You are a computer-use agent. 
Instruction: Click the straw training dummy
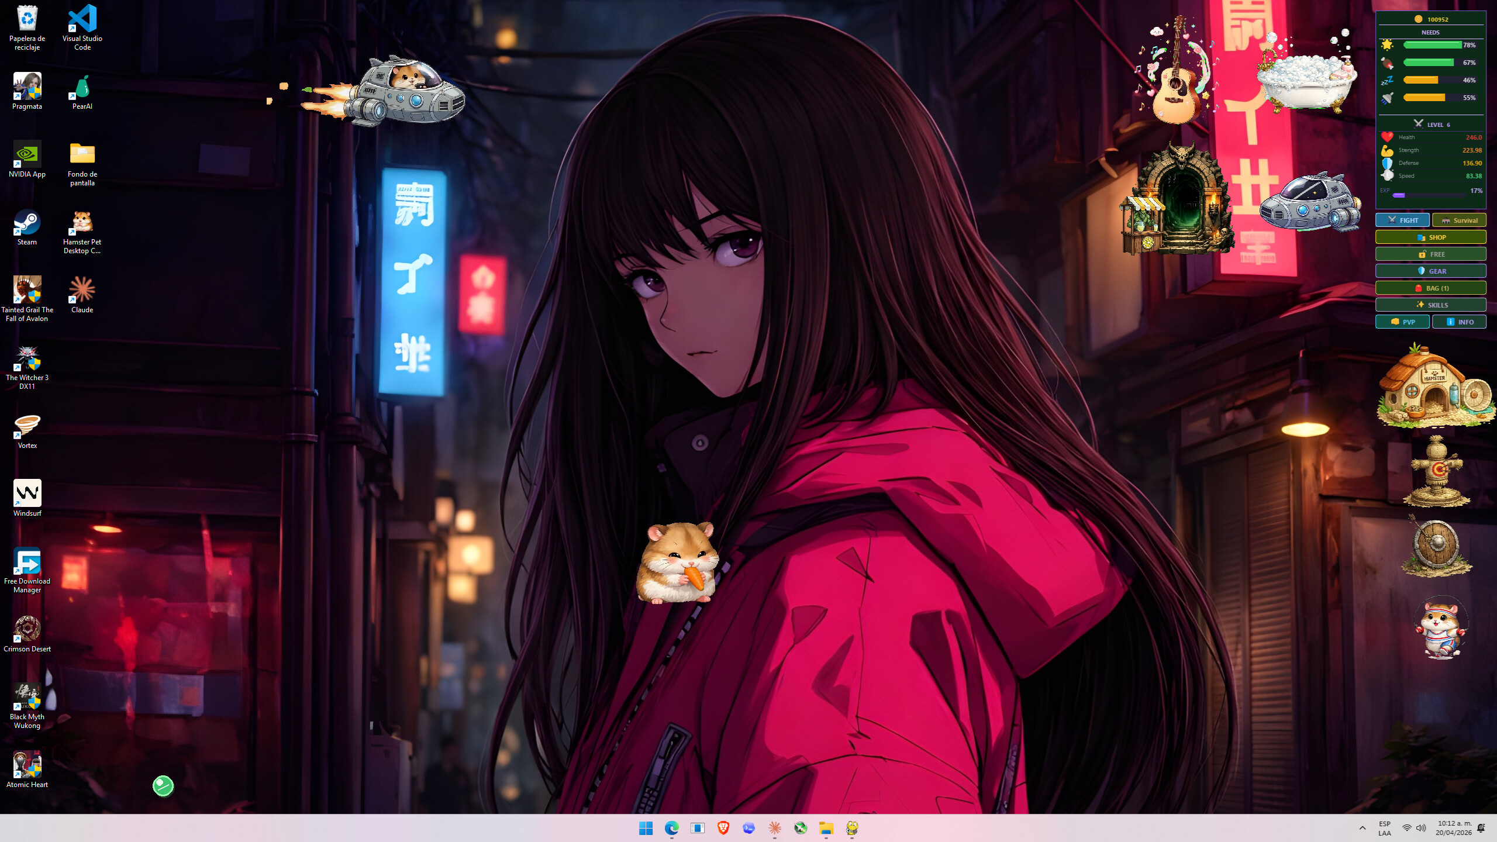pyautogui.click(x=1436, y=471)
